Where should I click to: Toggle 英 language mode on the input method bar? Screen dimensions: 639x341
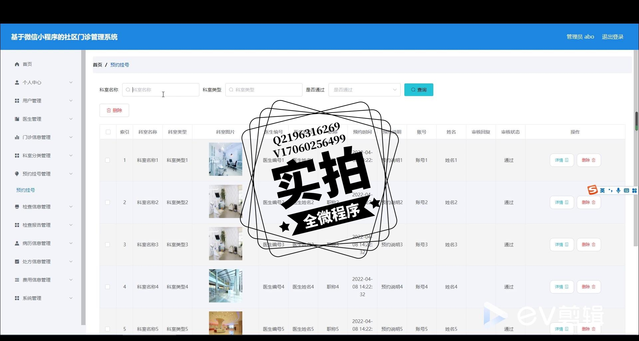602,190
